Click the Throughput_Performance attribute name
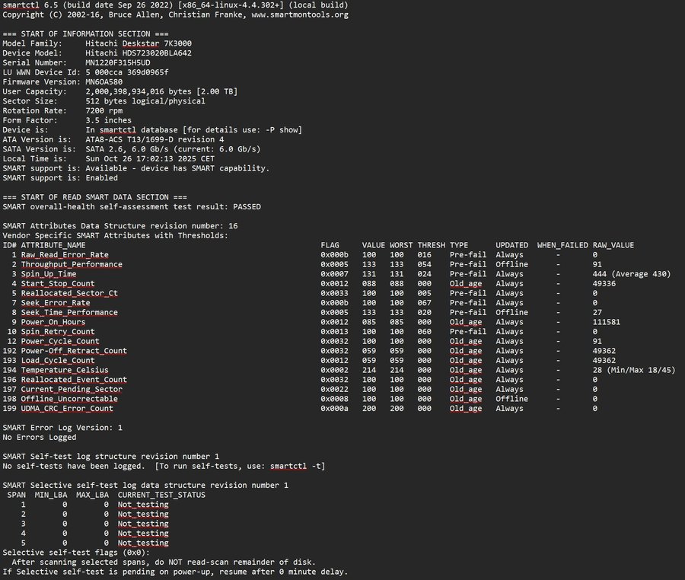Image resolution: width=685 pixels, height=580 pixels. (x=71, y=265)
